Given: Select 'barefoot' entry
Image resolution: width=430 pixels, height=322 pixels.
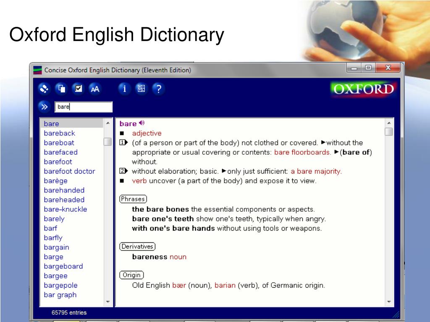Looking at the screenshot, I should (58, 162).
